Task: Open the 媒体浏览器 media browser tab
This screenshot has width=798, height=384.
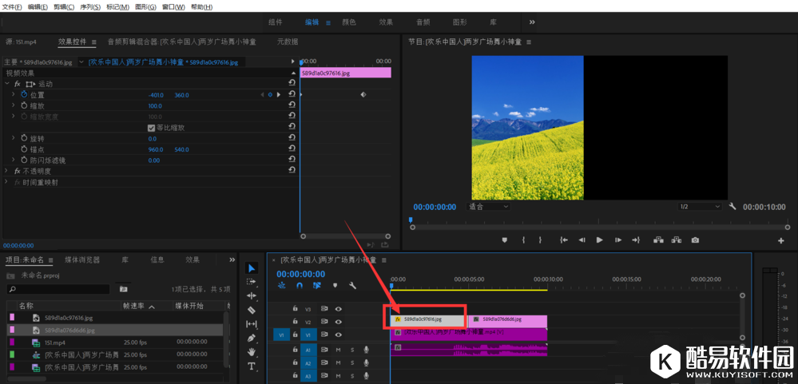Action: click(x=82, y=259)
